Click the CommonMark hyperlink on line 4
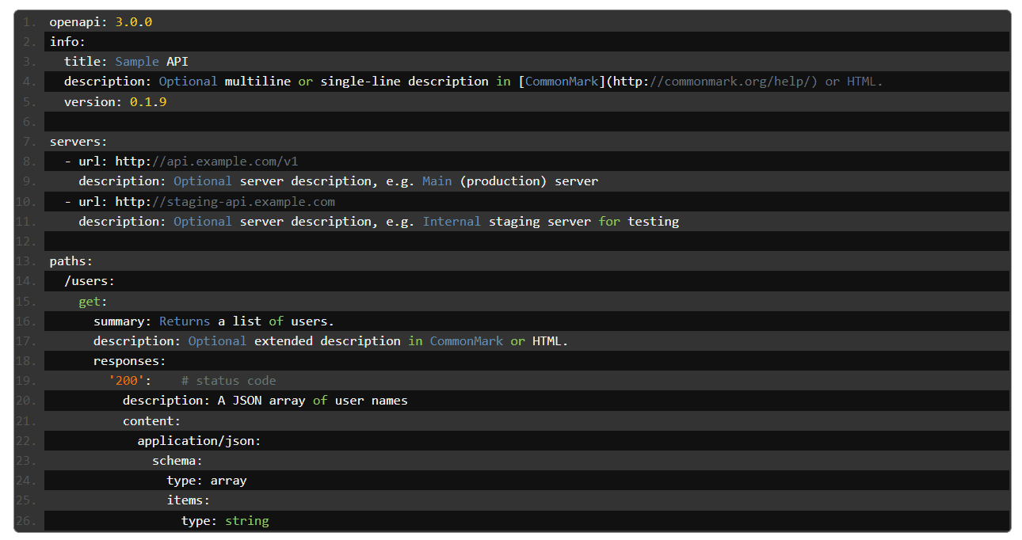This screenshot has height=540, width=1022. pos(561,81)
